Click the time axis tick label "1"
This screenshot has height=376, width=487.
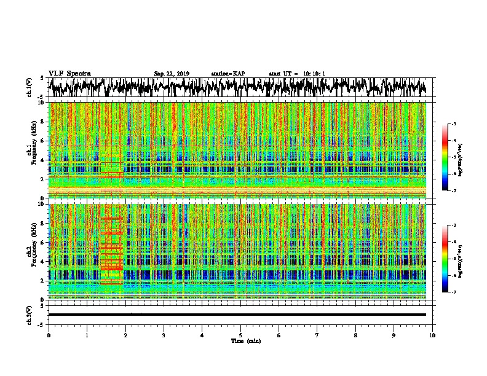87,335
